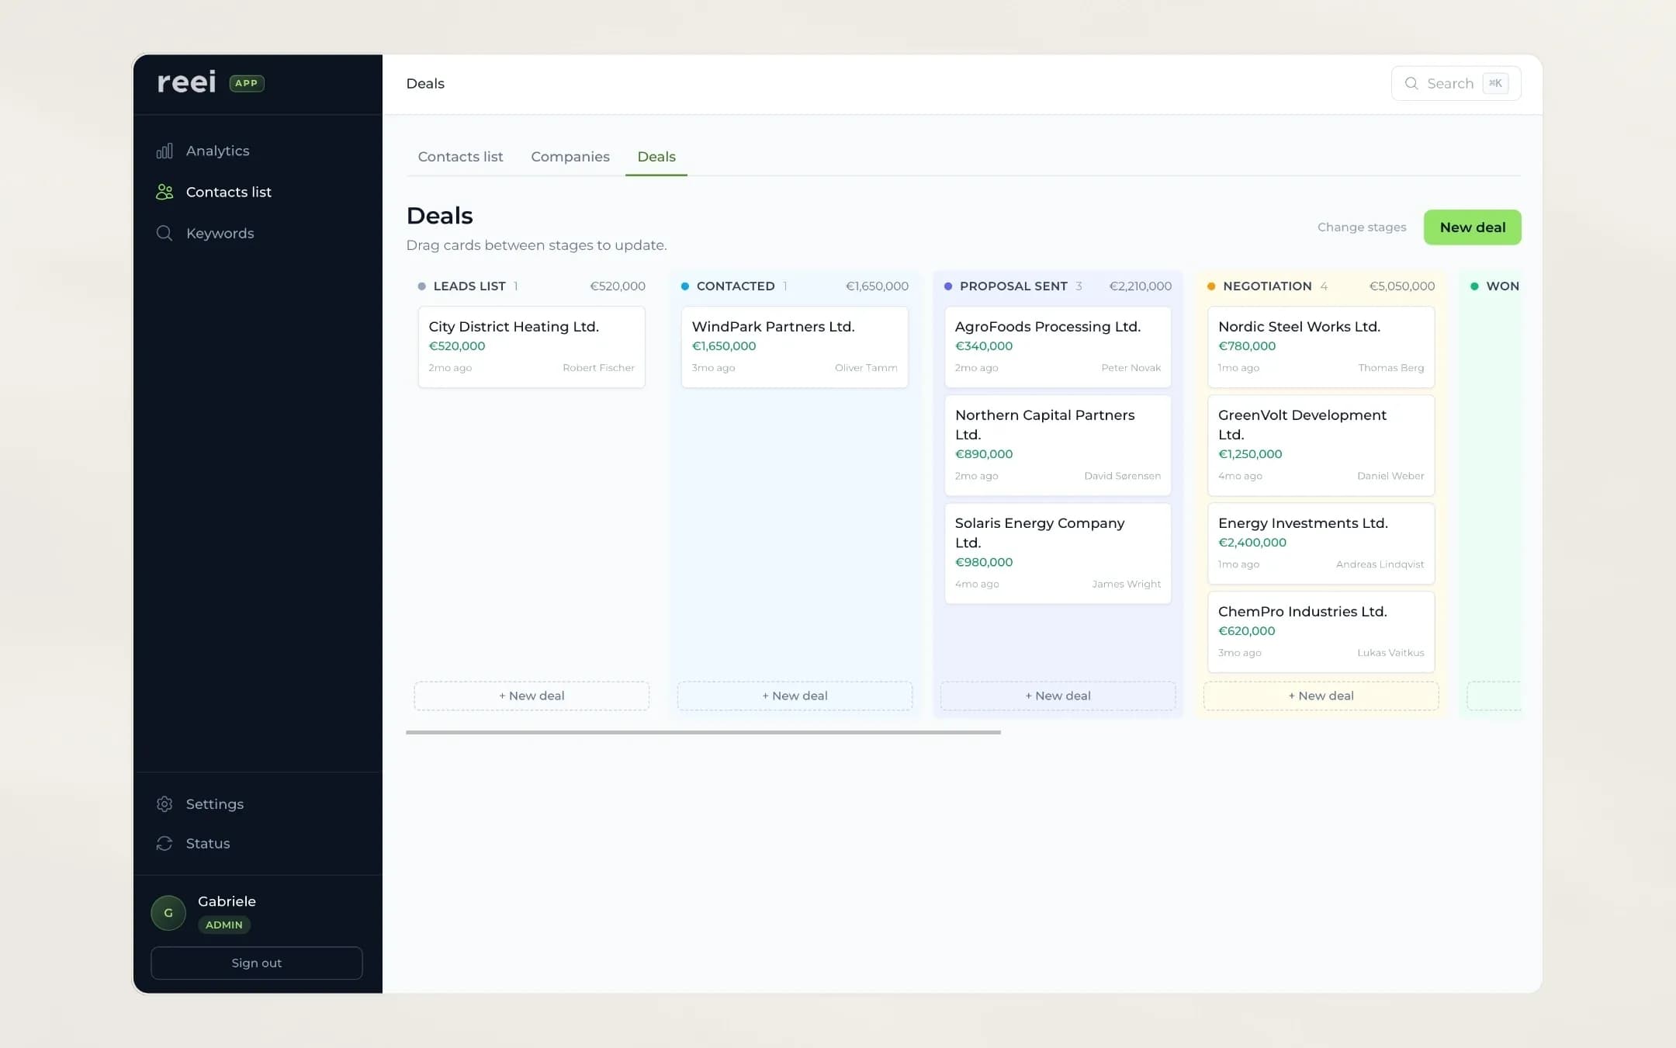
Task: Click the Contacts list people icon
Action: (164, 192)
